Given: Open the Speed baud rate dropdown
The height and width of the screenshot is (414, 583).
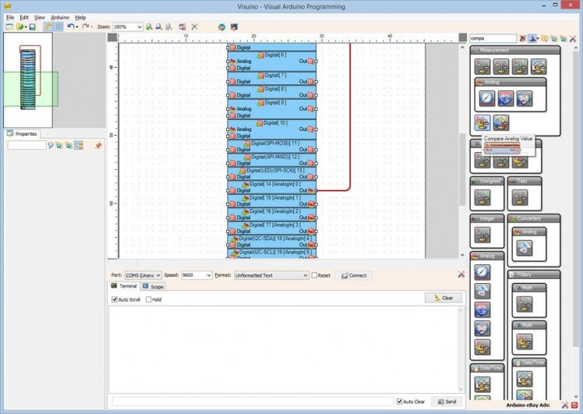Looking at the screenshot, I should tap(208, 275).
